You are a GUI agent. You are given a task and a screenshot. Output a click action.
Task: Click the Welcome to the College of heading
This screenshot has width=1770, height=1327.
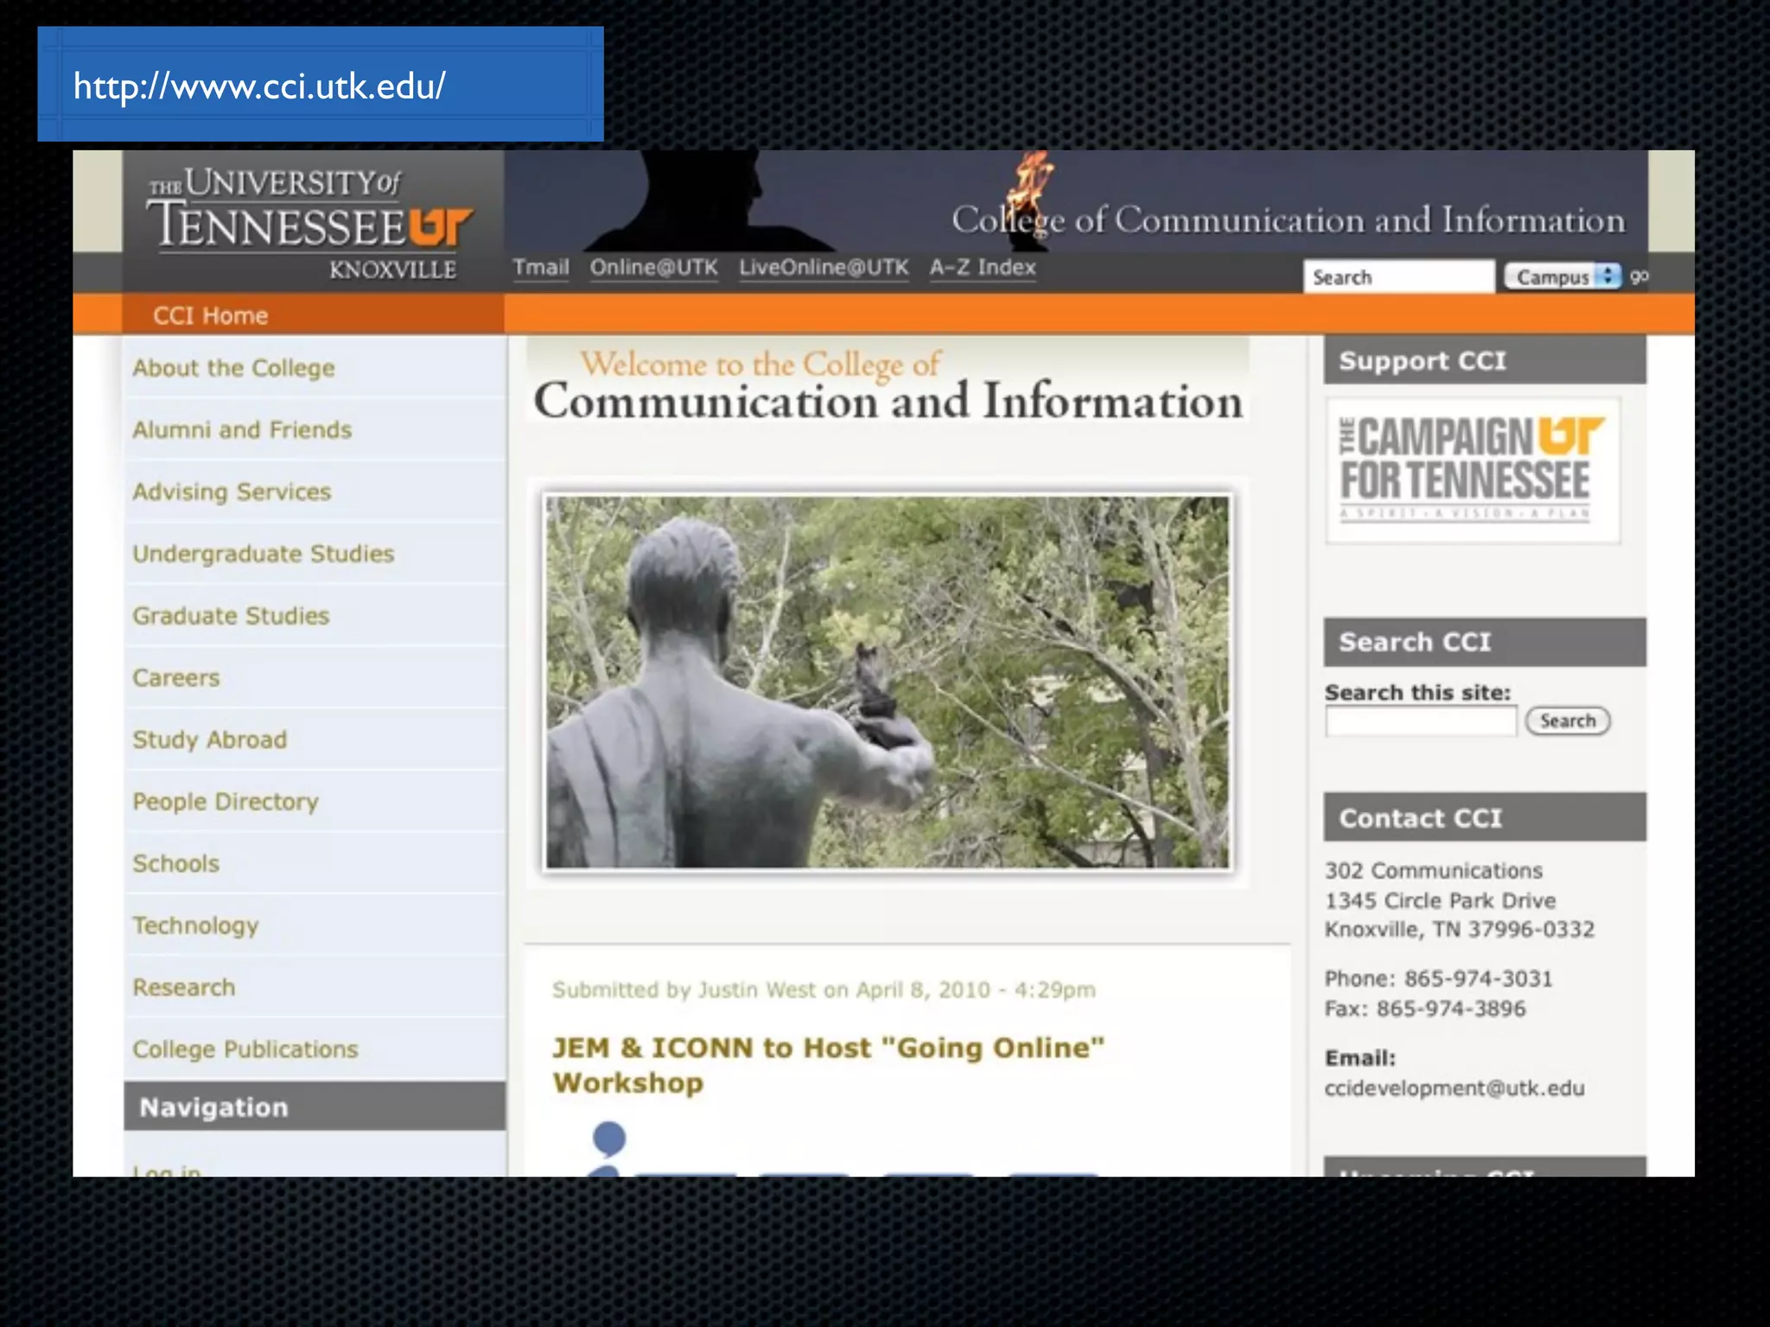coord(760,365)
